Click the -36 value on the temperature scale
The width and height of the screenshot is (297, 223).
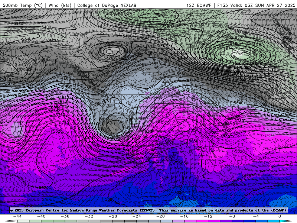65,216
